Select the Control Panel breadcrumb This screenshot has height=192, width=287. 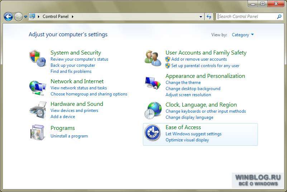[x=56, y=17]
